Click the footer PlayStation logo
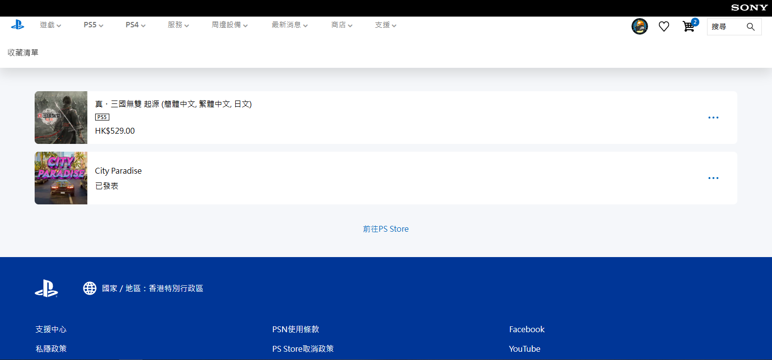This screenshot has height=360, width=772. (46, 288)
